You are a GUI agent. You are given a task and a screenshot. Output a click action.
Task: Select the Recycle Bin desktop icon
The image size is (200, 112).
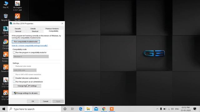[6, 17]
